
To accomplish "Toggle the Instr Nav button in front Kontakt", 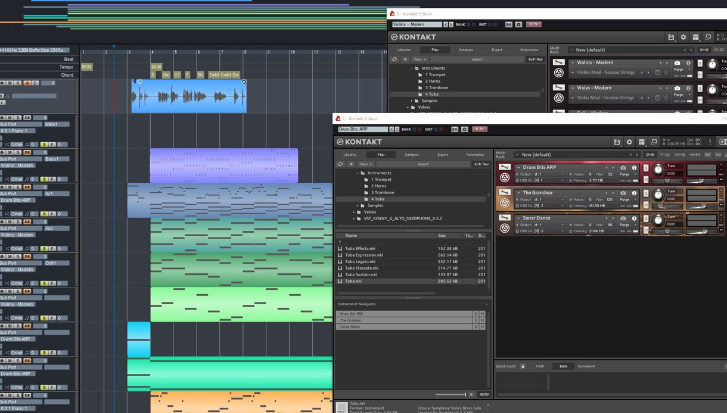I will pos(481,164).
